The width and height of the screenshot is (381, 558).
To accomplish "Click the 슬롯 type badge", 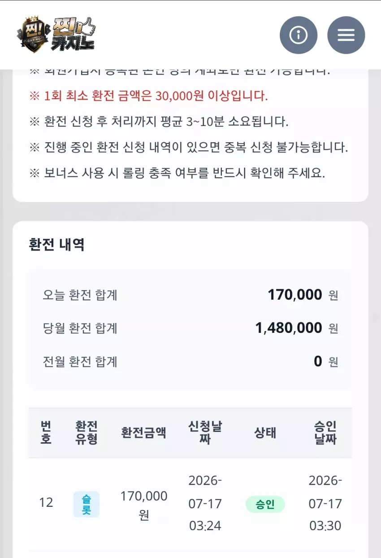I will pyautogui.click(x=87, y=505).
